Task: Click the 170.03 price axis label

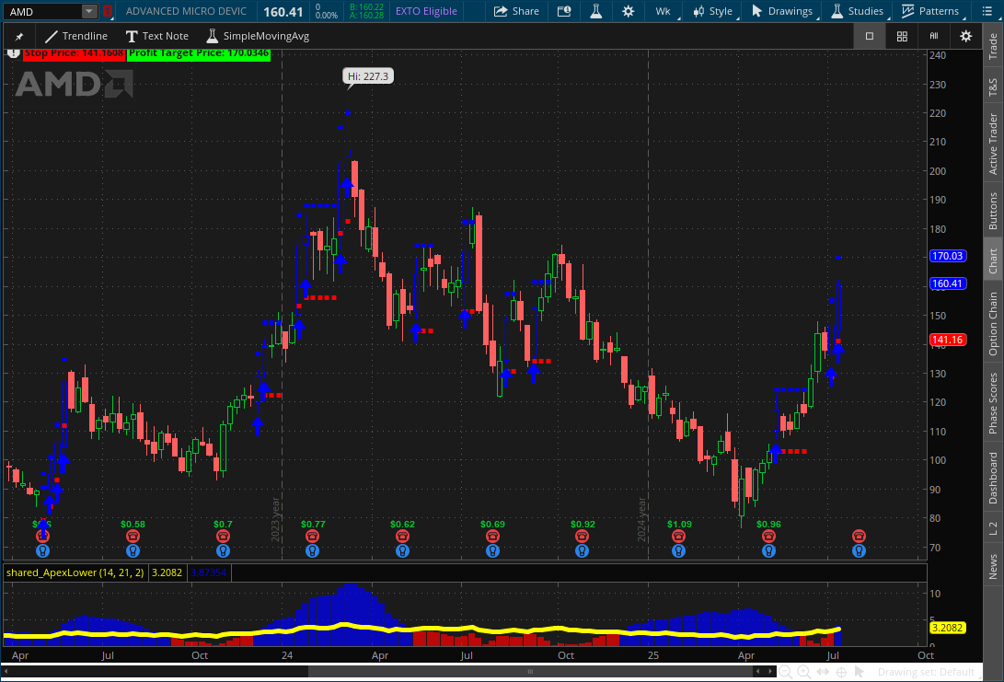Action: point(947,256)
